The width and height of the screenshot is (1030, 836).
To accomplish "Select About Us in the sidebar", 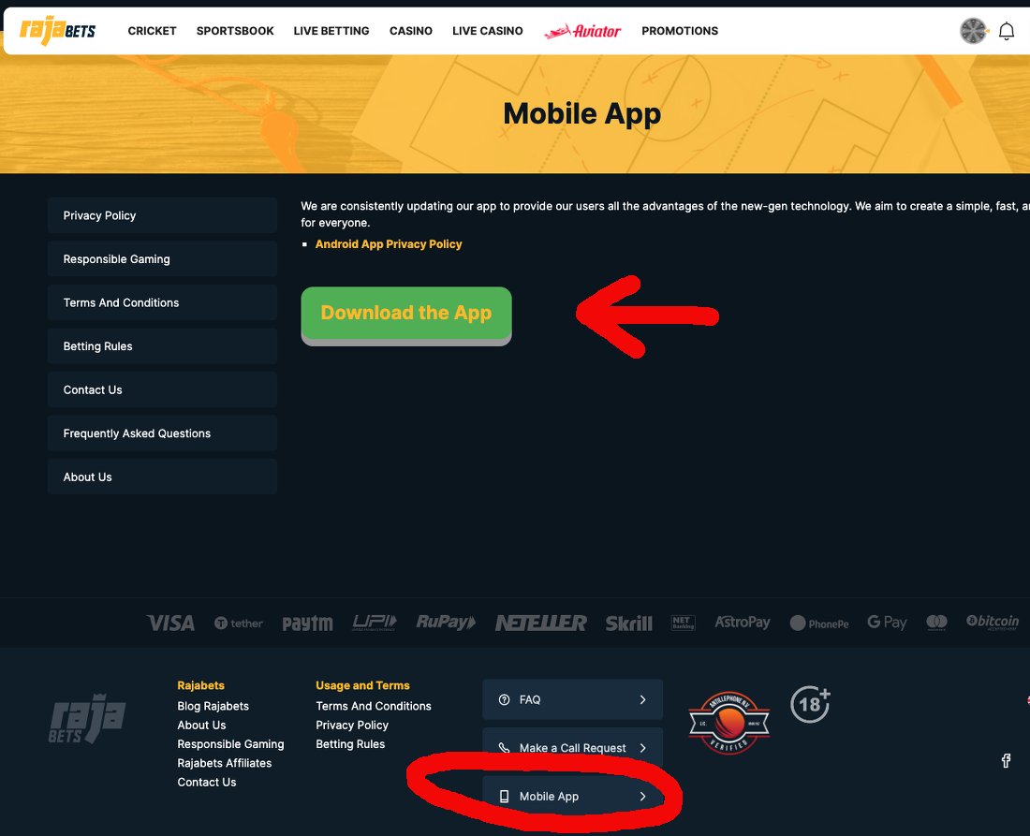I will pos(162,477).
